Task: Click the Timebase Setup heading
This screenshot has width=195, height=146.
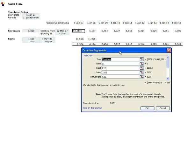Action: [18, 12]
